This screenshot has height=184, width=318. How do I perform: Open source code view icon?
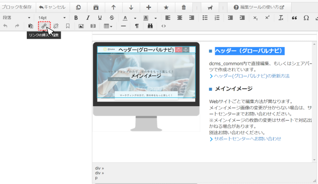tap(163, 26)
